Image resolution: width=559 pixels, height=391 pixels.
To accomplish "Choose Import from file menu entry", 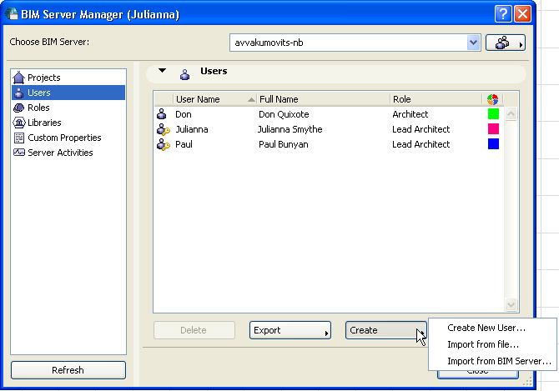I will pyautogui.click(x=493, y=344).
